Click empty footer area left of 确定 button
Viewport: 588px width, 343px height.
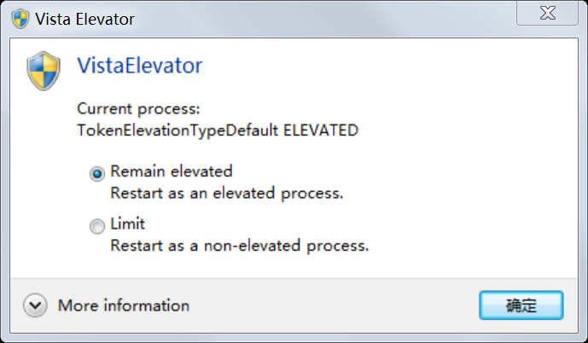point(341,305)
